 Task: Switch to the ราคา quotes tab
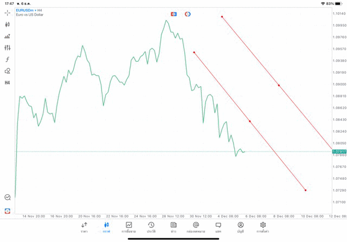[x=84, y=227]
